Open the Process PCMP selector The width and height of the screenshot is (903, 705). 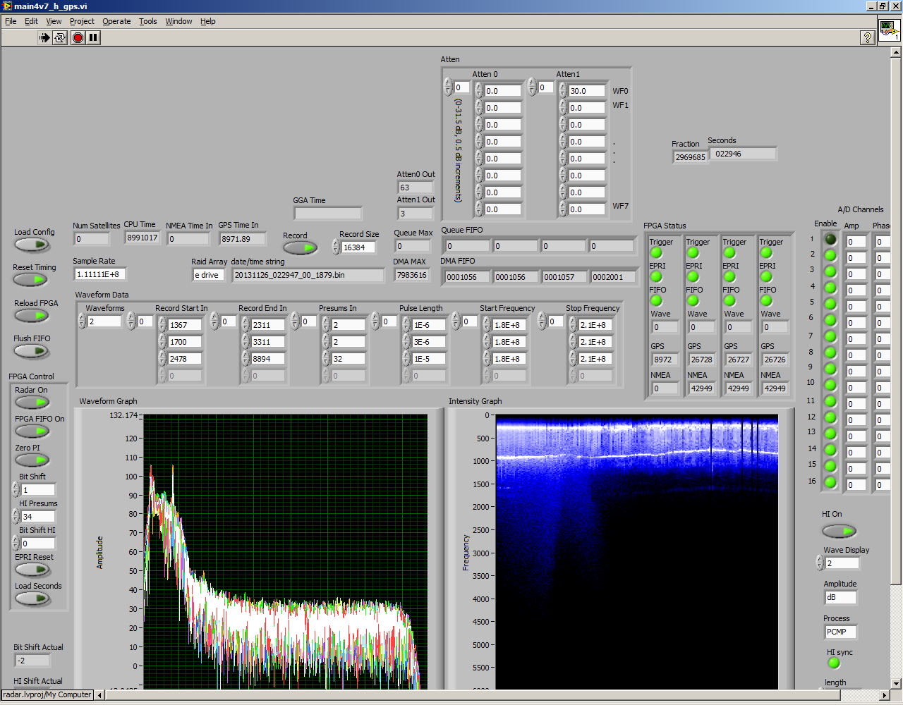click(840, 632)
